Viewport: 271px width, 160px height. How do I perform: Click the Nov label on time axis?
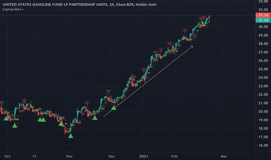click(69, 157)
